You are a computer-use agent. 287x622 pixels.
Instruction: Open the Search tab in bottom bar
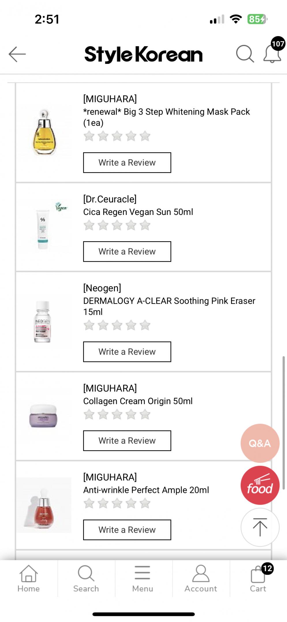pos(86,579)
